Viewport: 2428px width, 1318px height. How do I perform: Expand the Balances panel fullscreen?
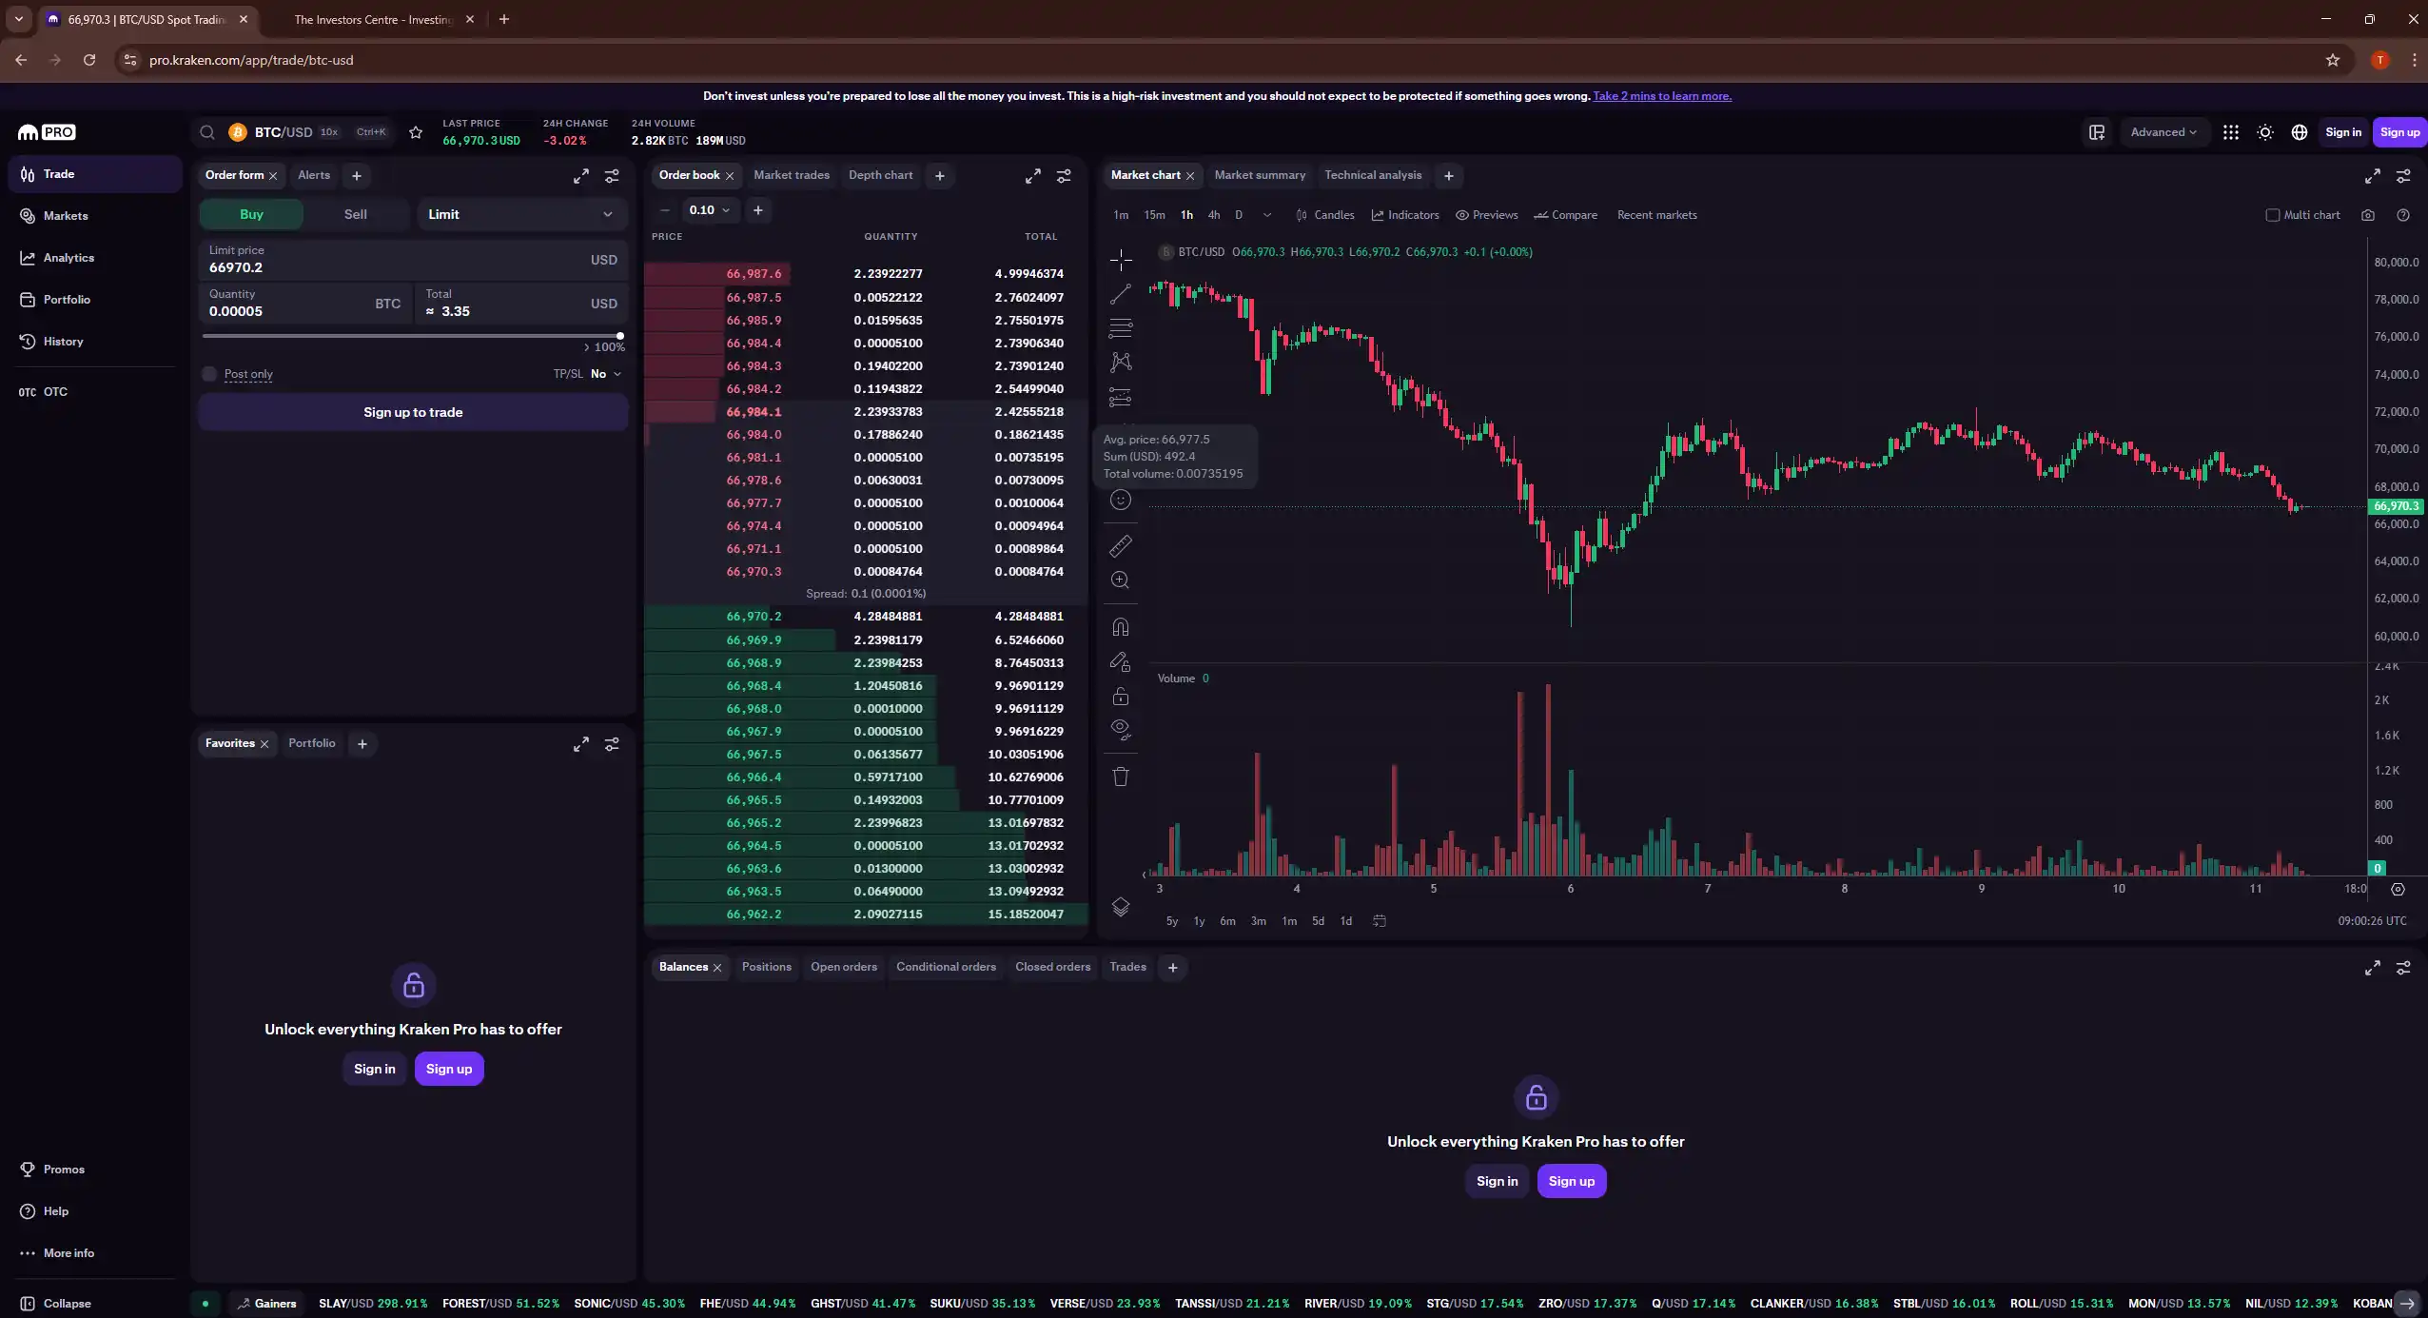pos(2373,968)
